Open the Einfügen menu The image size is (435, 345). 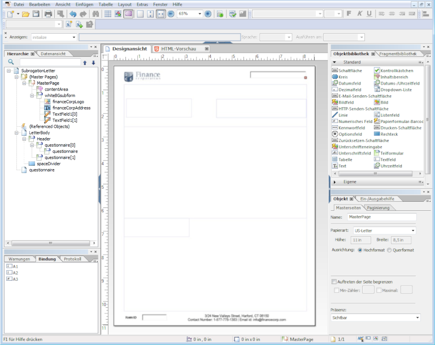(x=84, y=4)
